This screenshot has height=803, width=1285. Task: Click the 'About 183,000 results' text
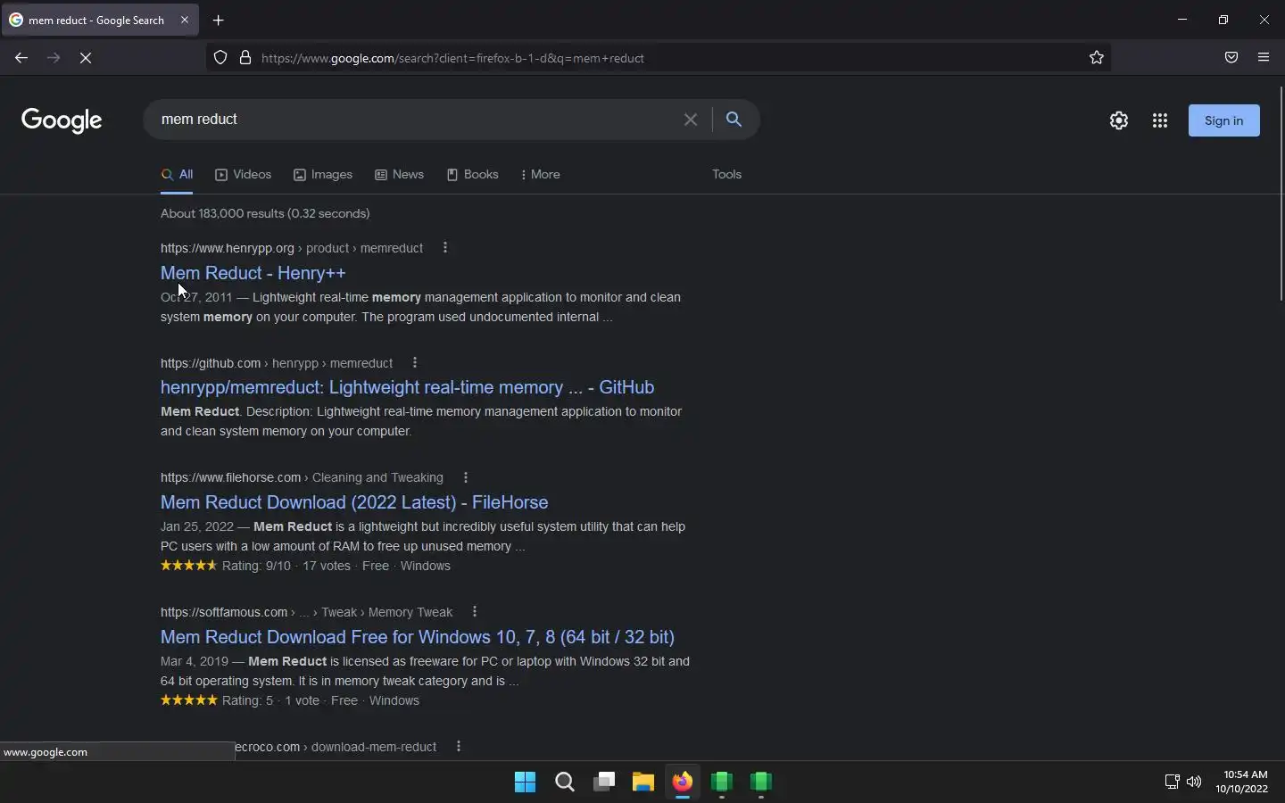pos(265,214)
